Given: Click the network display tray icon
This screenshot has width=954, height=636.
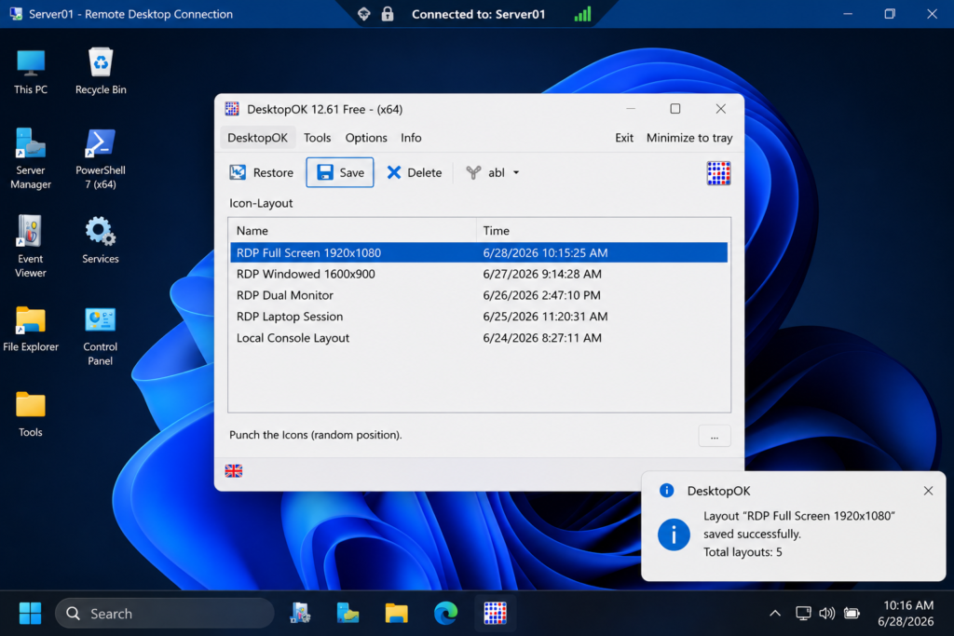Looking at the screenshot, I should (803, 614).
